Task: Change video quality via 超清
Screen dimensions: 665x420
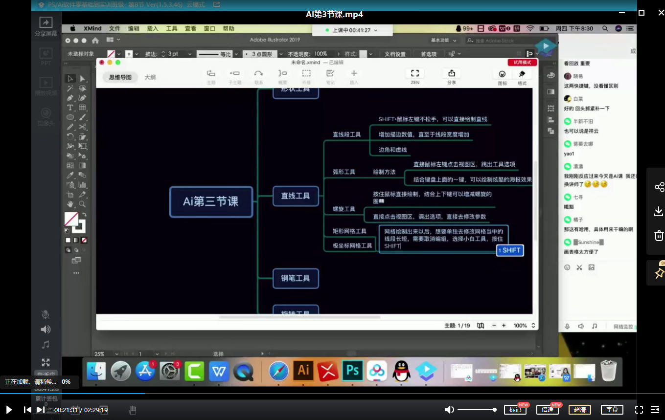Action: click(x=579, y=410)
